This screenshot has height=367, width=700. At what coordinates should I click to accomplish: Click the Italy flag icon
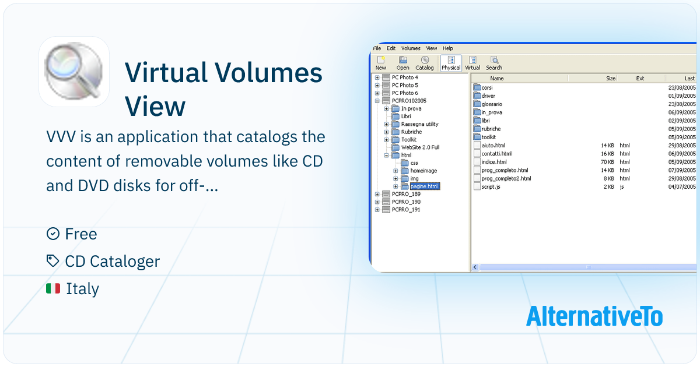pos(53,288)
